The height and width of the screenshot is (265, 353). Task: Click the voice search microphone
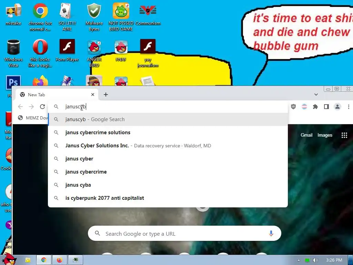coord(271,234)
